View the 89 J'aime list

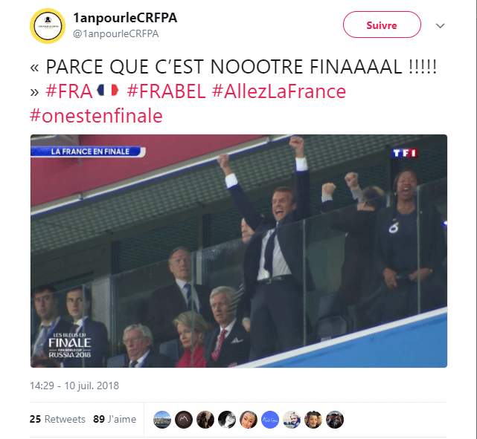115,419
